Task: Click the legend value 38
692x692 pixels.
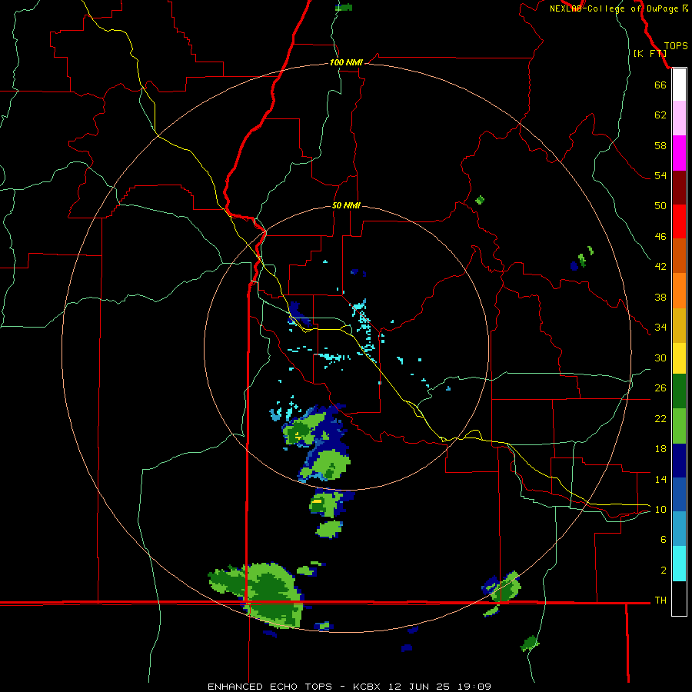Action: coord(660,297)
